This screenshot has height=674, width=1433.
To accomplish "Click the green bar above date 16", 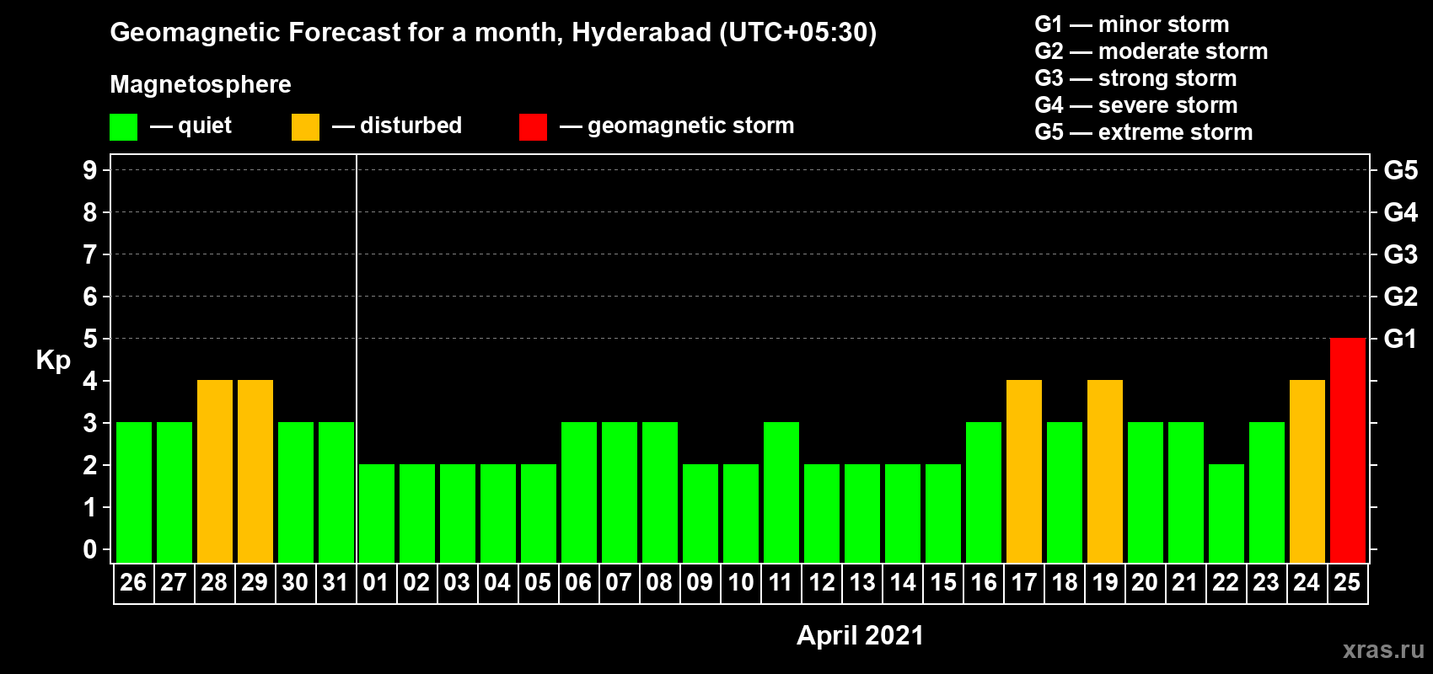I will click(x=984, y=492).
